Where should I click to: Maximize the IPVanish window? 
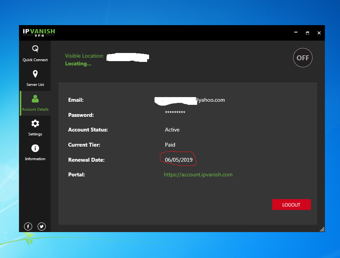coord(307,33)
